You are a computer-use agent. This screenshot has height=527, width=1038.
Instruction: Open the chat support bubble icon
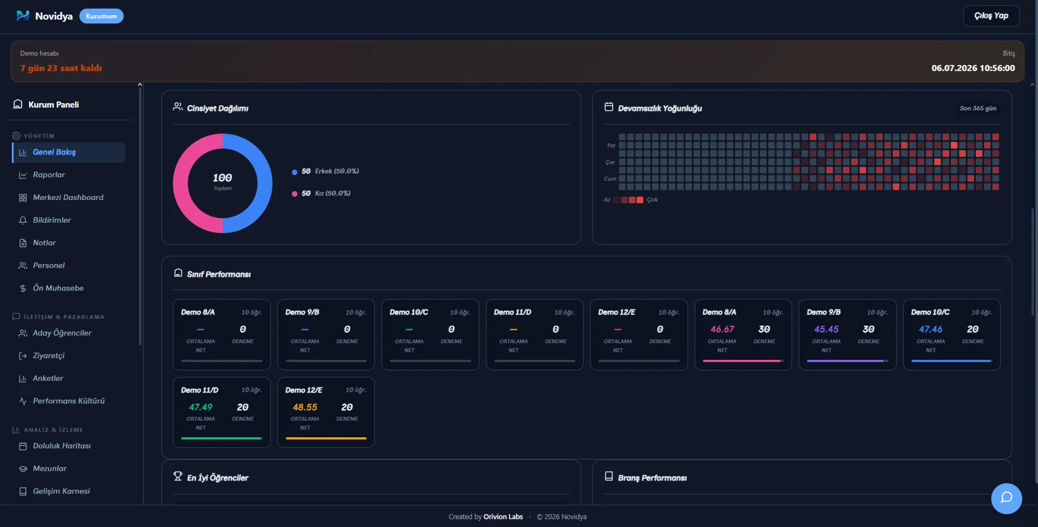point(1006,498)
